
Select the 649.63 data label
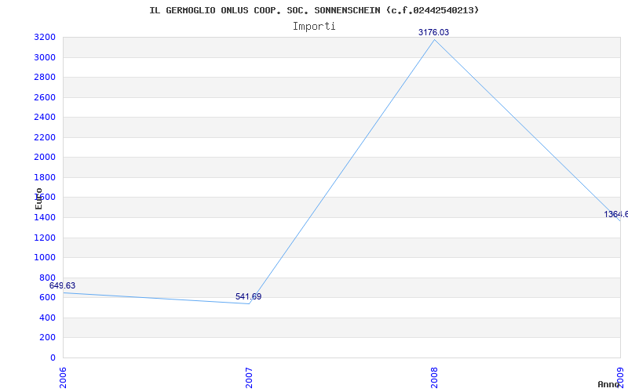click(63, 285)
